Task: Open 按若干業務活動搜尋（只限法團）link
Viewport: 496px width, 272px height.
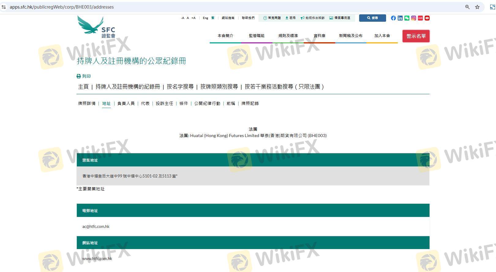Action: (284, 87)
